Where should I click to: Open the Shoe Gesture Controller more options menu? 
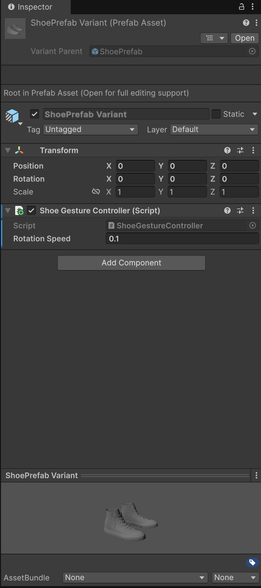pos(253,211)
